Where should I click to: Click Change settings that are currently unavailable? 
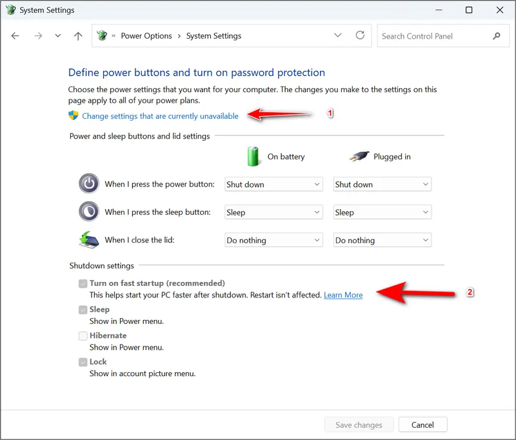[160, 116]
